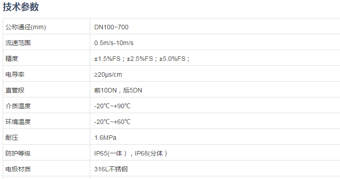Select the 环境温度 label cell
The image size is (340, 179).
pyautogui.click(x=46, y=121)
